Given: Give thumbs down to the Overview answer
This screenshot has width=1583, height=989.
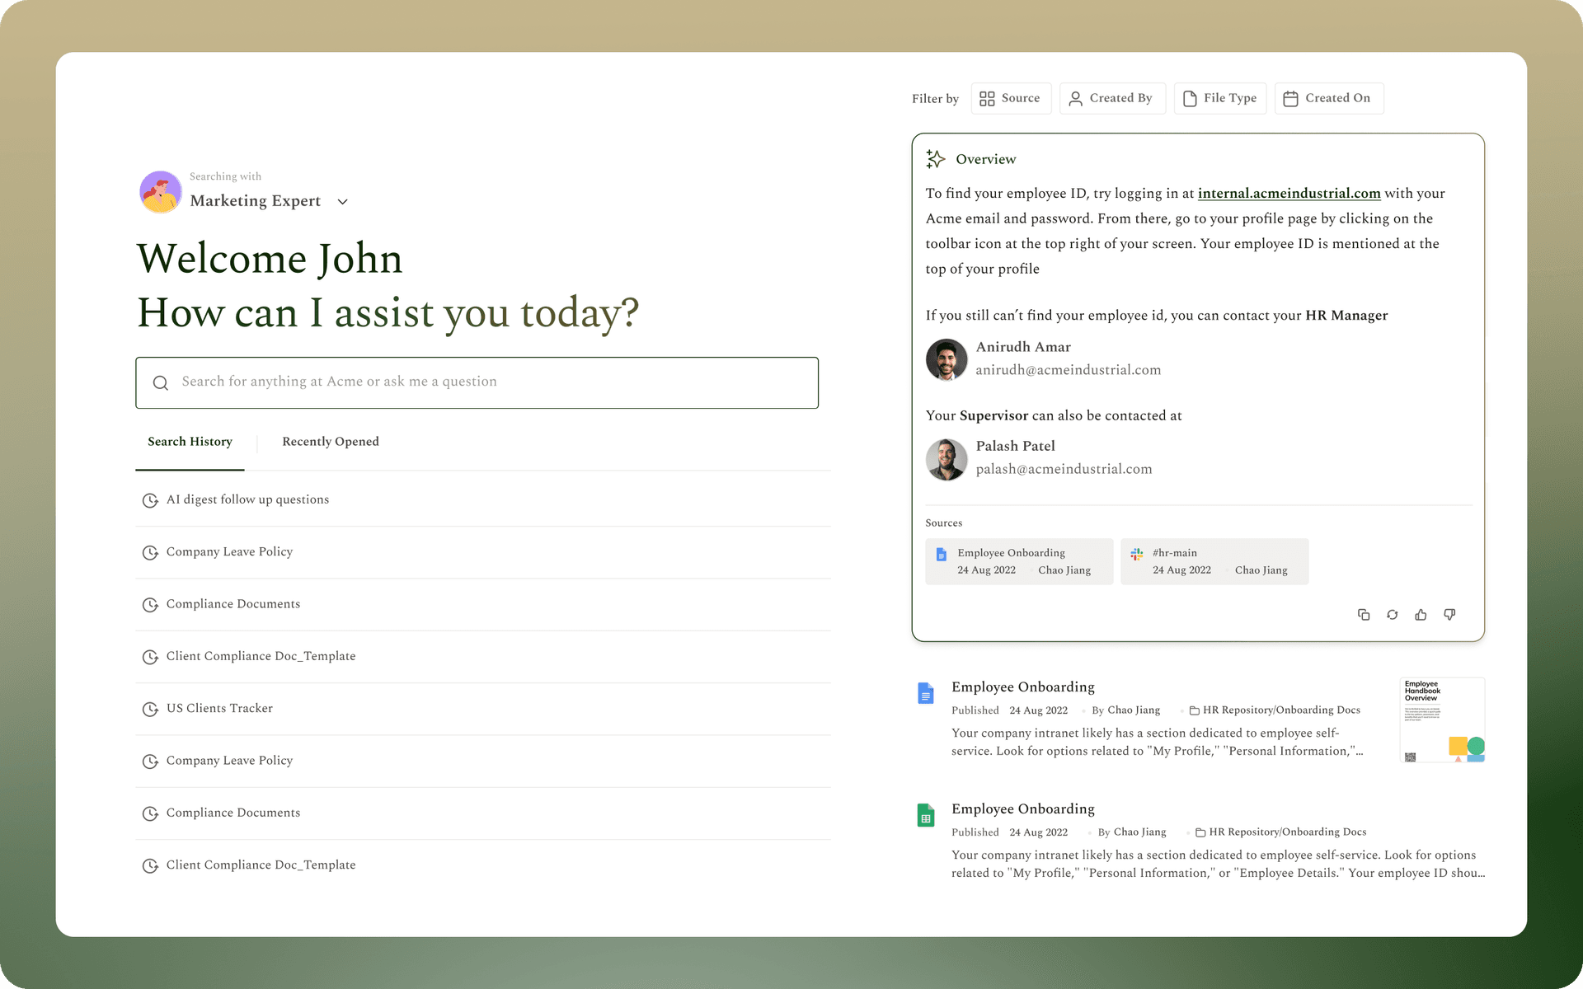Looking at the screenshot, I should coord(1449,615).
